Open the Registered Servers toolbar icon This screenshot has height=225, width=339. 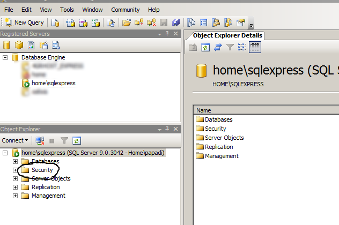coord(191,22)
